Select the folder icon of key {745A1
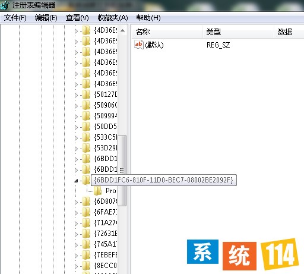The width and height of the screenshot is (304, 274). point(86,244)
